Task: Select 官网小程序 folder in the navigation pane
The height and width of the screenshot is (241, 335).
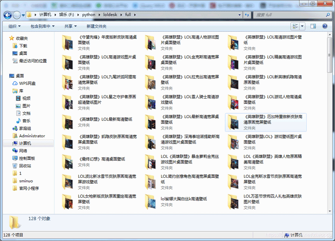Action: (x=29, y=188)
